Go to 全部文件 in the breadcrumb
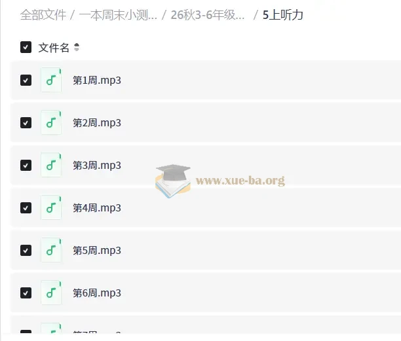Screen dimensions: 401x341 coord(43,15)
